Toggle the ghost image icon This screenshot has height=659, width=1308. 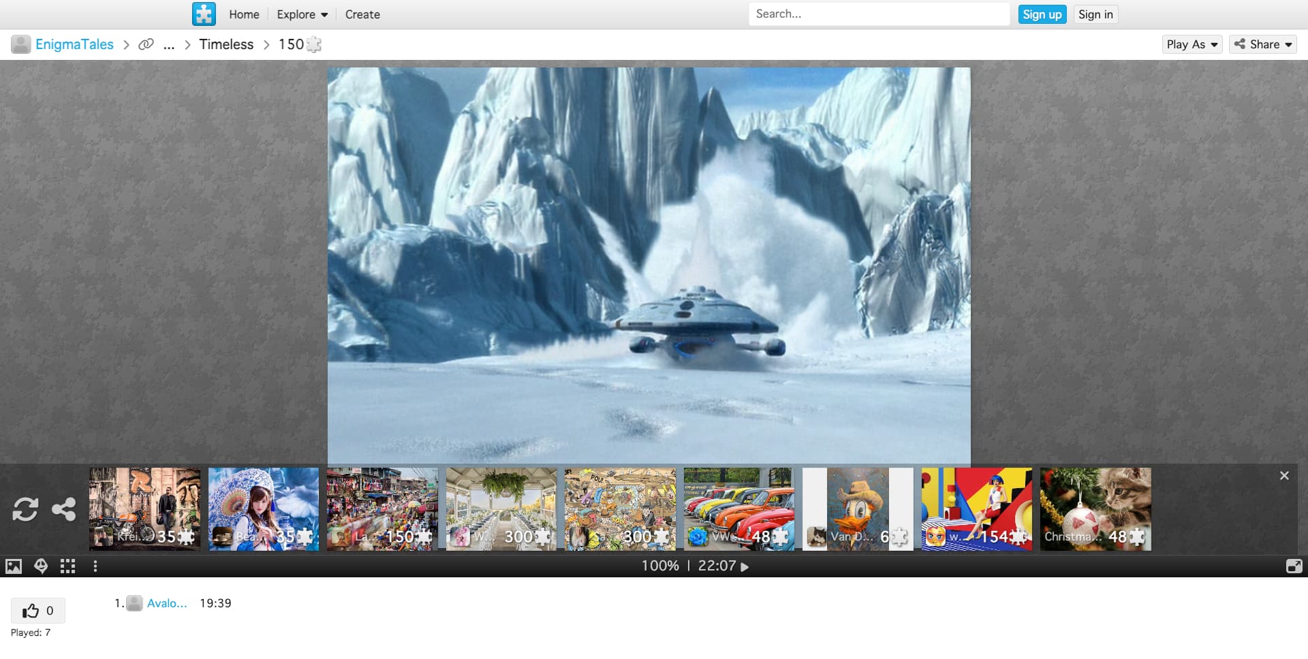[x=41, y=566]
